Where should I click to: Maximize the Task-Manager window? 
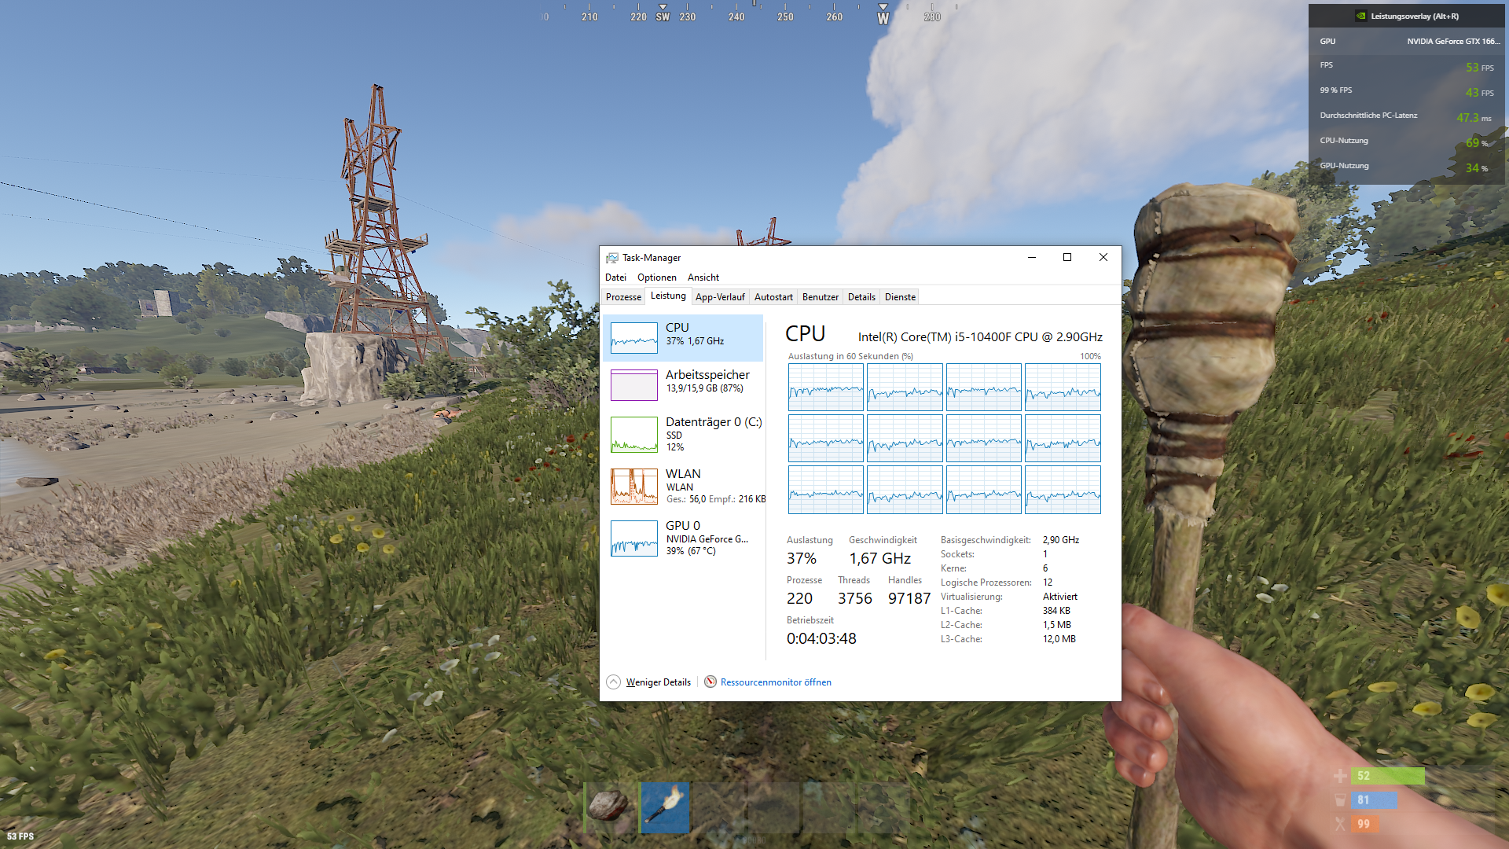pyautogui.click(x=1067, y=257)
